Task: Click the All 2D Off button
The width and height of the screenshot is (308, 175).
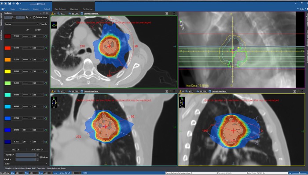Action: (x=15, y=149)
